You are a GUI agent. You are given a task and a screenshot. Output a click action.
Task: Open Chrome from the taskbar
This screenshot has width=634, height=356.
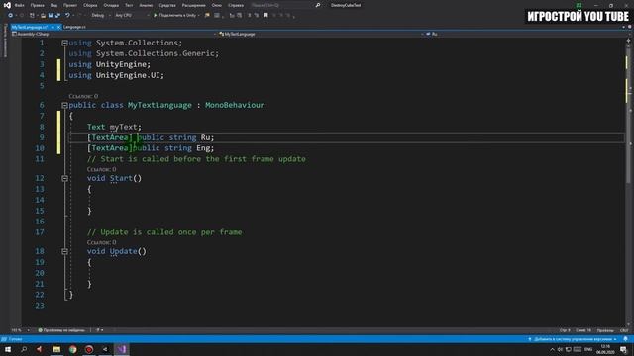[72, 349]
